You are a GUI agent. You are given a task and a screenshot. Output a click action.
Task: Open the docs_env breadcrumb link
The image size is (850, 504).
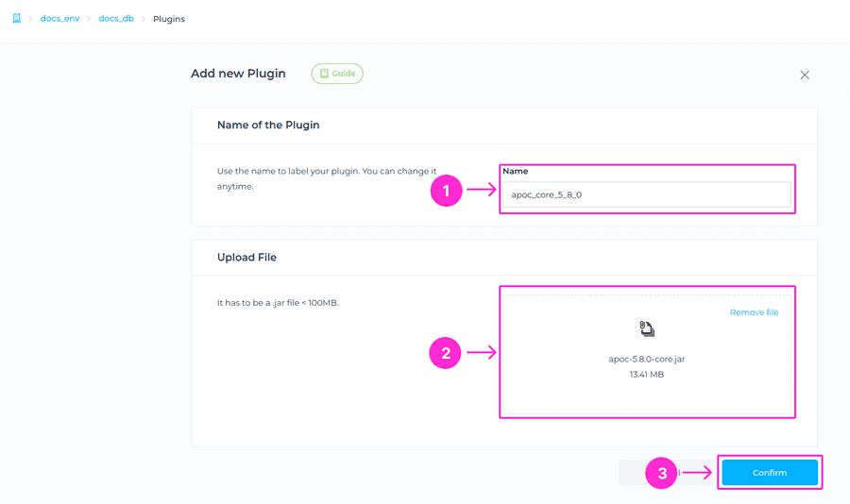click(59, 19)
